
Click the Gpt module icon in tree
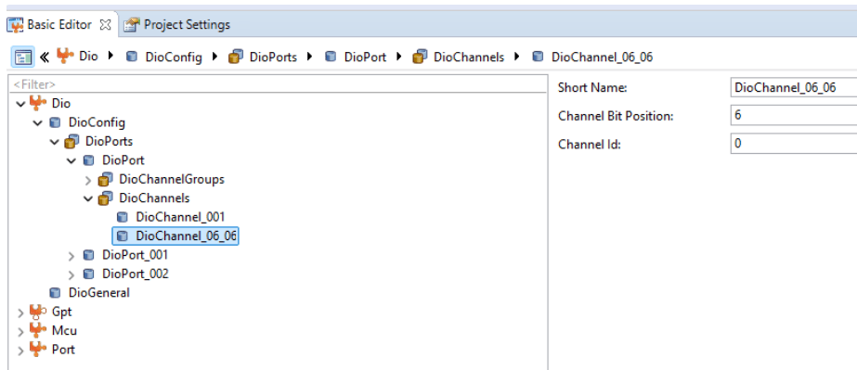coord(38,312)
